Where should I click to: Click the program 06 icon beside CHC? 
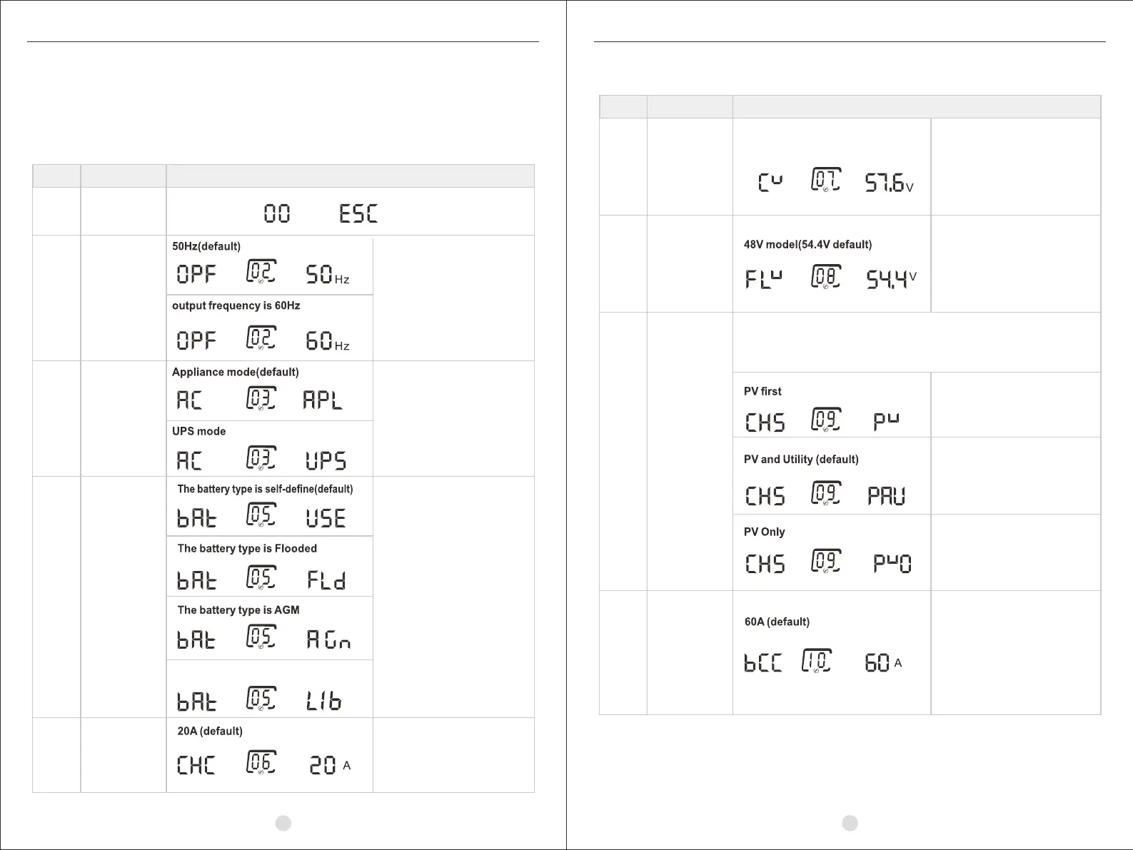point(261,763)
